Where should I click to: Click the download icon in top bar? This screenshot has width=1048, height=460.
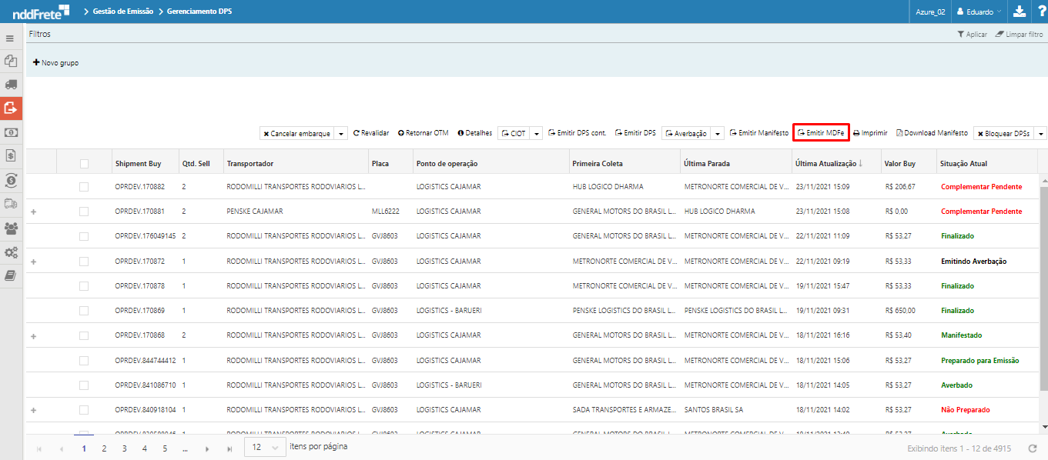point(1019,12)
